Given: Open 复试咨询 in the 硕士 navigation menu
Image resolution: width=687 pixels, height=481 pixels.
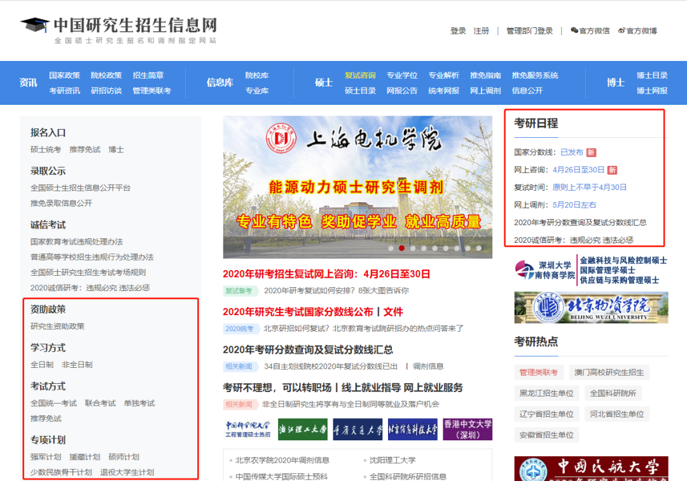Looking at the screenshot, I should 360,75.
